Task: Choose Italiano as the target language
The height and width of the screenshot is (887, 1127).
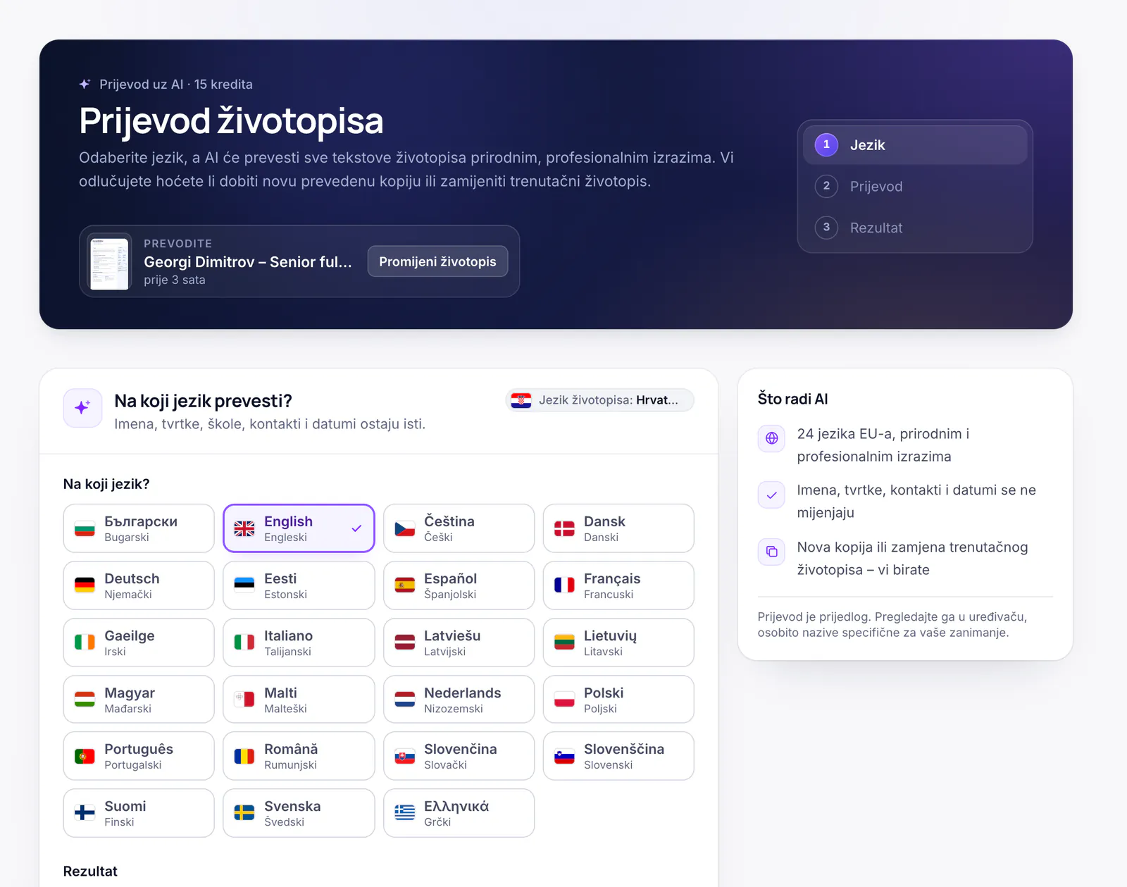Action: (299, 643)
